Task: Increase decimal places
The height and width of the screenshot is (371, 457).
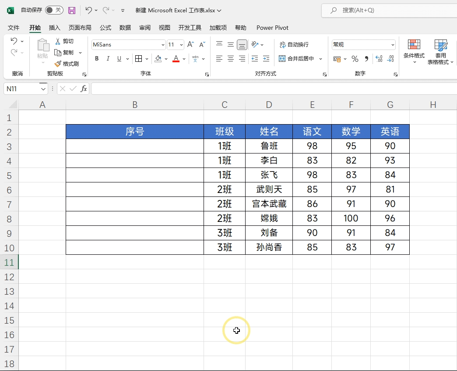Action: click(x=379, y=59)
